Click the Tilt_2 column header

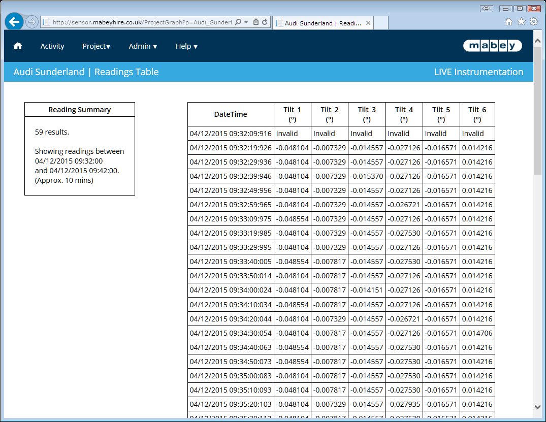tap(330, 114)
